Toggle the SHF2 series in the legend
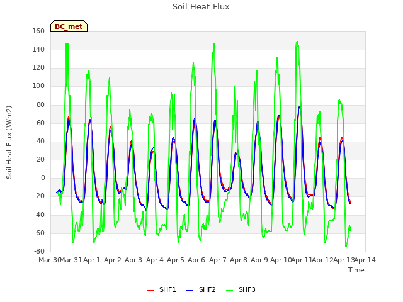 pos(201,290)
